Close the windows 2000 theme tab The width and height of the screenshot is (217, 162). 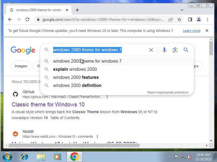pyautogui.click(x=67, y=10)
